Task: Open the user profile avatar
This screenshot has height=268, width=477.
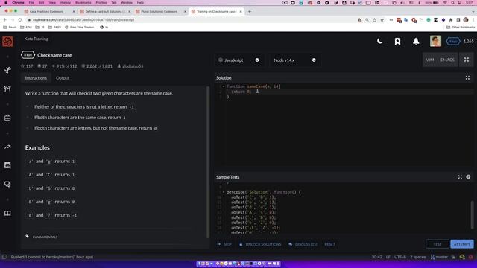Action: [435, 41]
